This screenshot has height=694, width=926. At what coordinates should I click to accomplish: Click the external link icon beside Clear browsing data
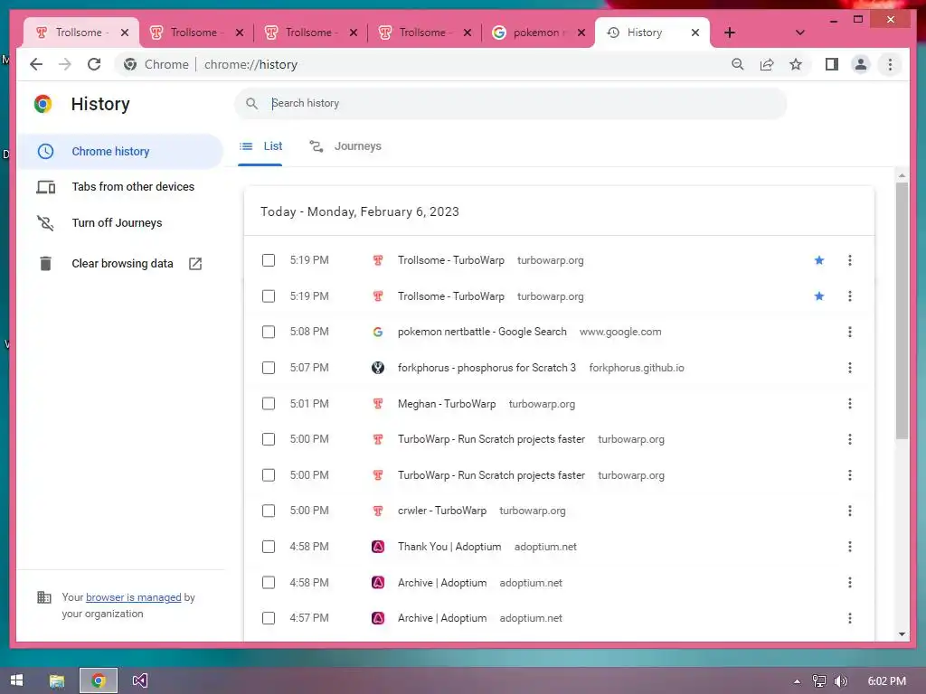pos(195,264)
